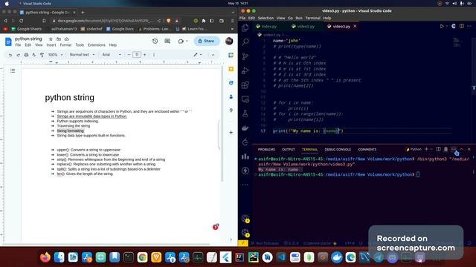Print the Google Docs document
Screen dimensions: 476x267
(x=26, y=55)
